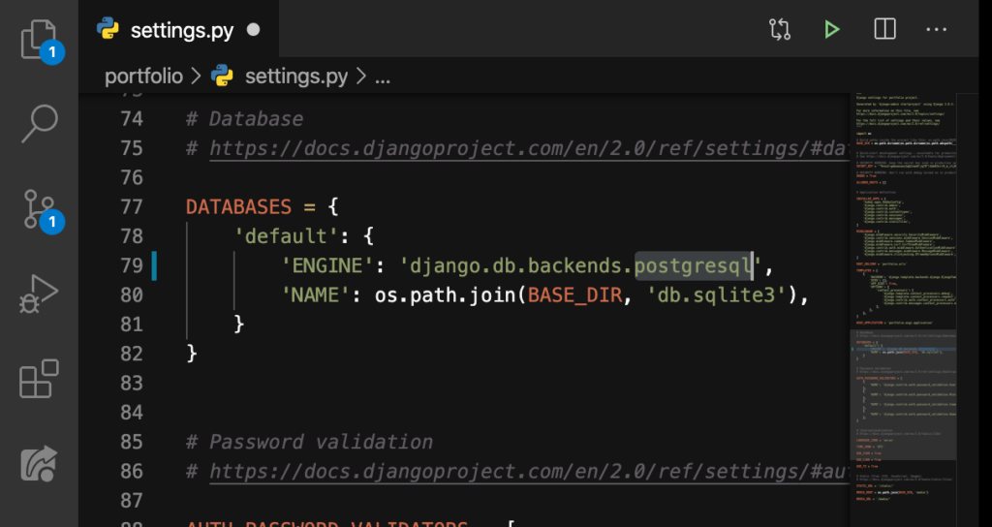
Task: Click the 'default' dictionary key
Action: pos(287,236)
